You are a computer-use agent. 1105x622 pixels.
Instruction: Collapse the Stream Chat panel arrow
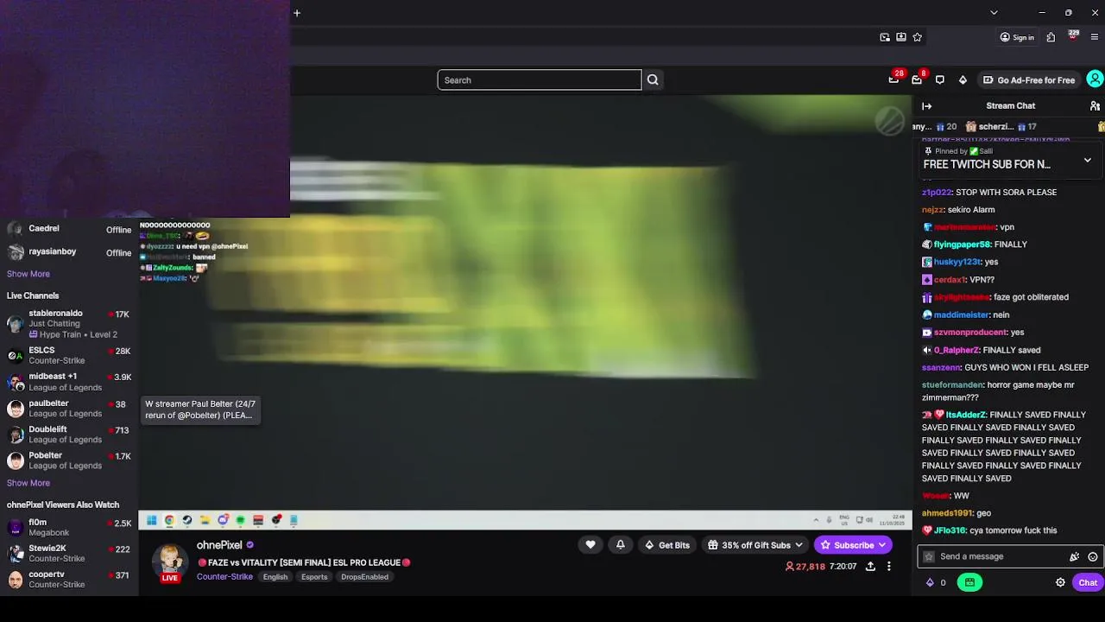[x=926, y=106]
